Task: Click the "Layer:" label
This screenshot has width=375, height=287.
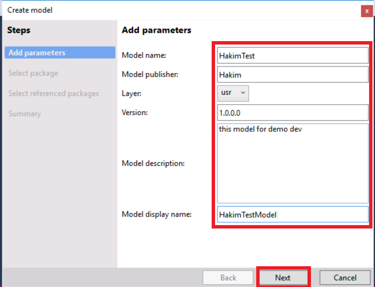Action: 132,94
